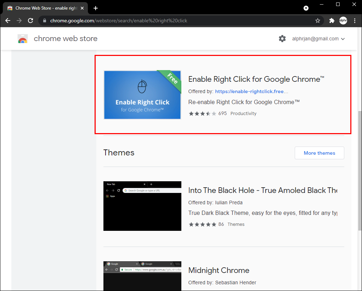Click the 'True Dark Black Theme' description
The width and height of the screenshot is (362, 291).
click(x=263, y=213)
